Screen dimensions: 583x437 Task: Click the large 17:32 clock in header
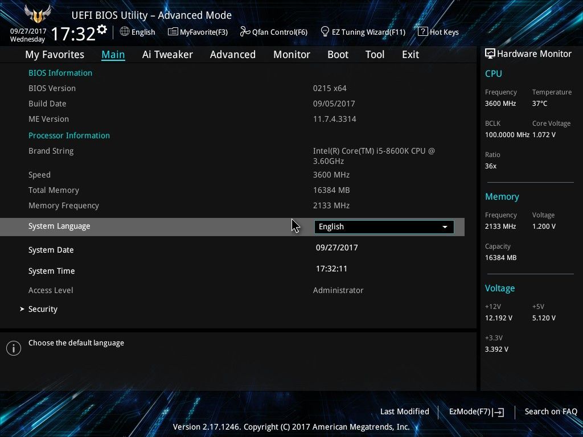click(x=73, y=34)
